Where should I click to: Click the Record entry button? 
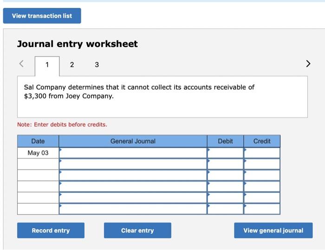(51, 230)
